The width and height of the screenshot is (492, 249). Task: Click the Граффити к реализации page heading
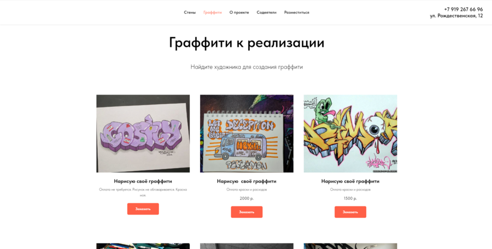coord(247,43)
